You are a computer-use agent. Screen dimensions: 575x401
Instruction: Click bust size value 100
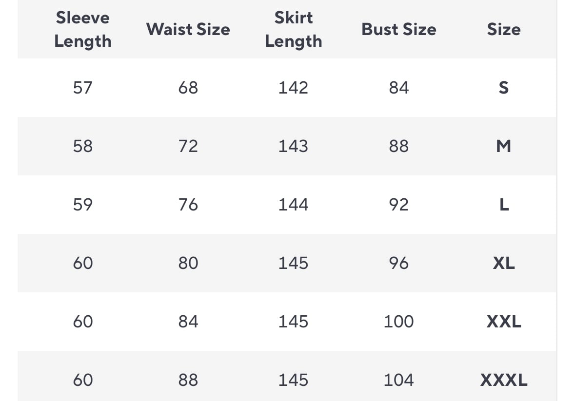tap(398, 322)
